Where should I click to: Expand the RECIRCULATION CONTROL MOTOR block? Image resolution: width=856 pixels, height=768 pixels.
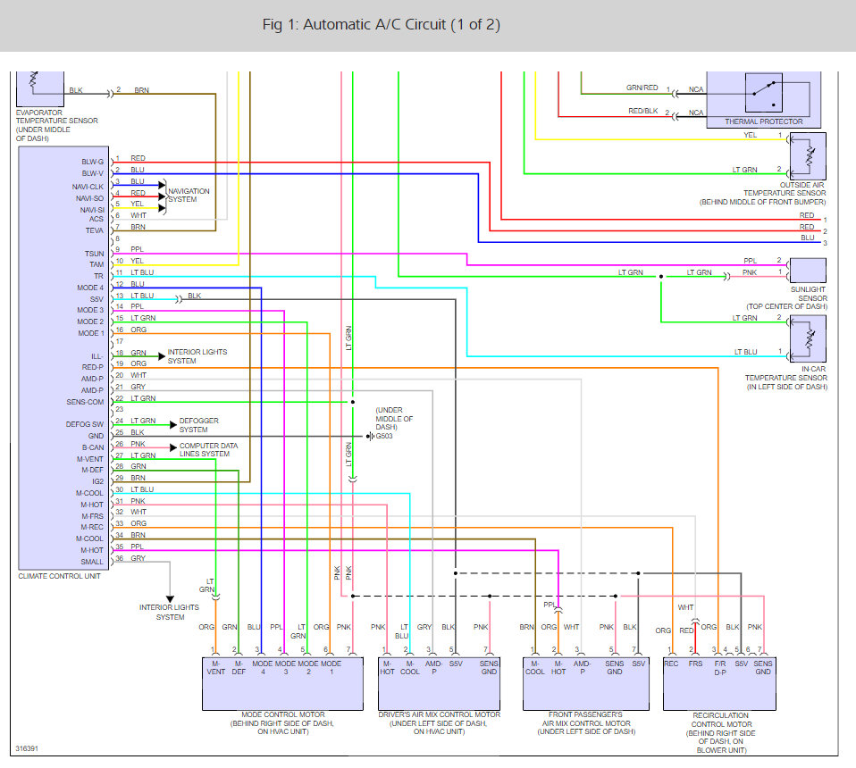point(718,683)
